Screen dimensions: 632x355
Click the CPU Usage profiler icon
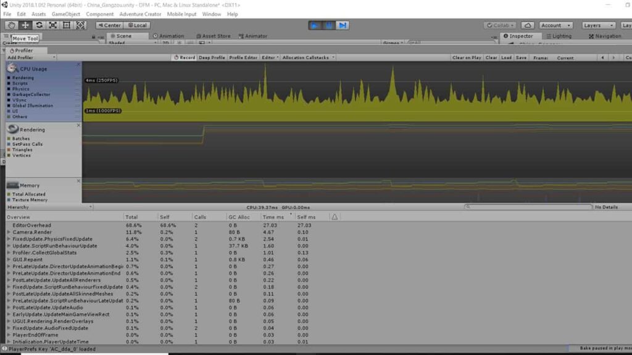(x=12, y=68)
